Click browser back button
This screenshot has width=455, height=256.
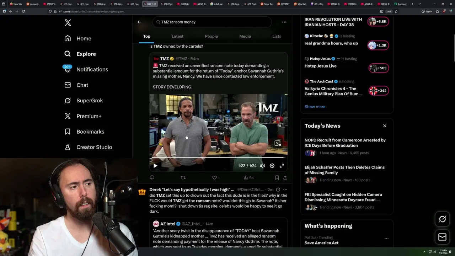(11, 11)
